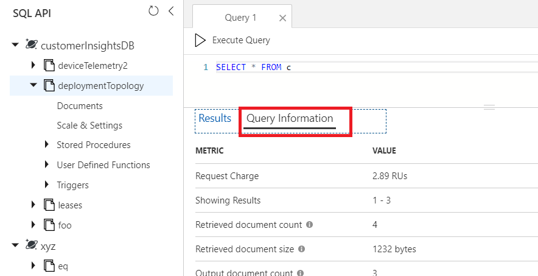Viewport: 538px width, 276px height.
Task: Click the Retrieved document size label
Action: [244, 249]
